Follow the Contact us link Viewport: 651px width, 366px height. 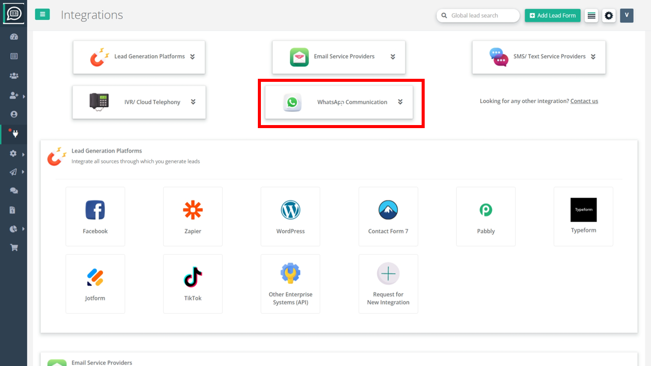coord(584,101)
